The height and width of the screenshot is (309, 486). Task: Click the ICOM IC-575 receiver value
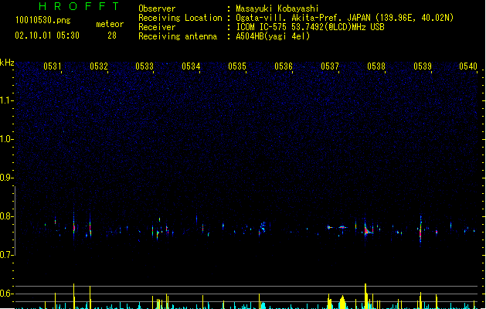[x=310, y=27]
